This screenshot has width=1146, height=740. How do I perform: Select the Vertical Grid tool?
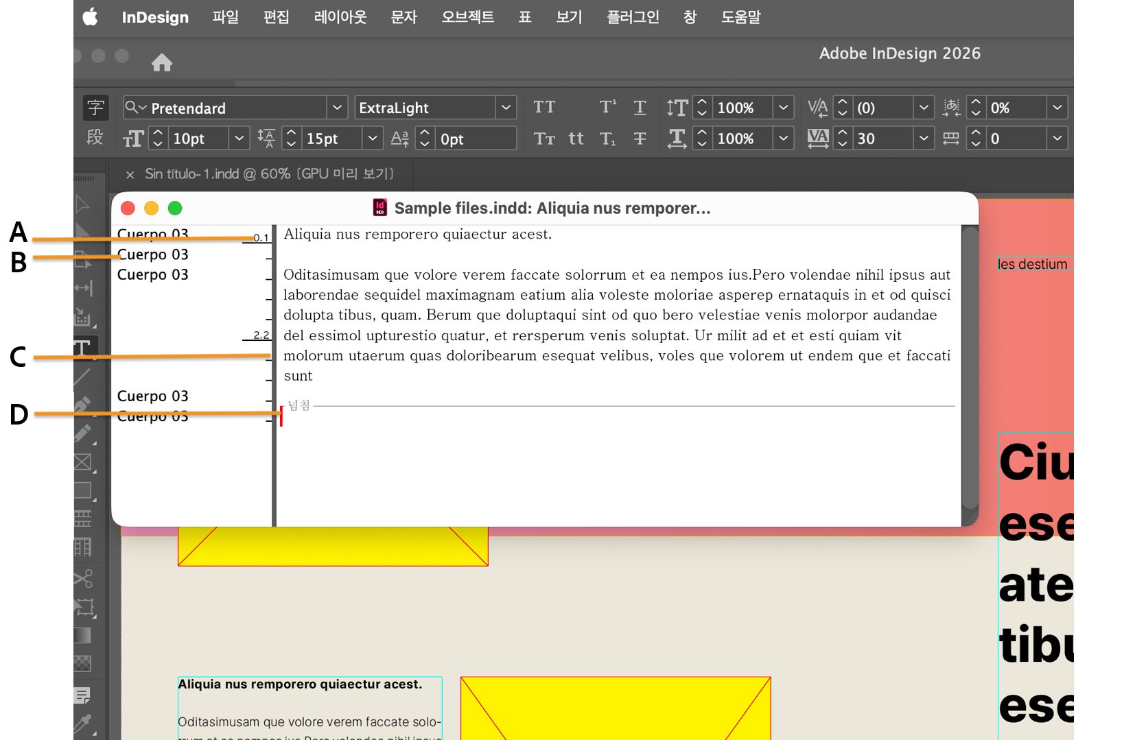(x=83, y=547)
